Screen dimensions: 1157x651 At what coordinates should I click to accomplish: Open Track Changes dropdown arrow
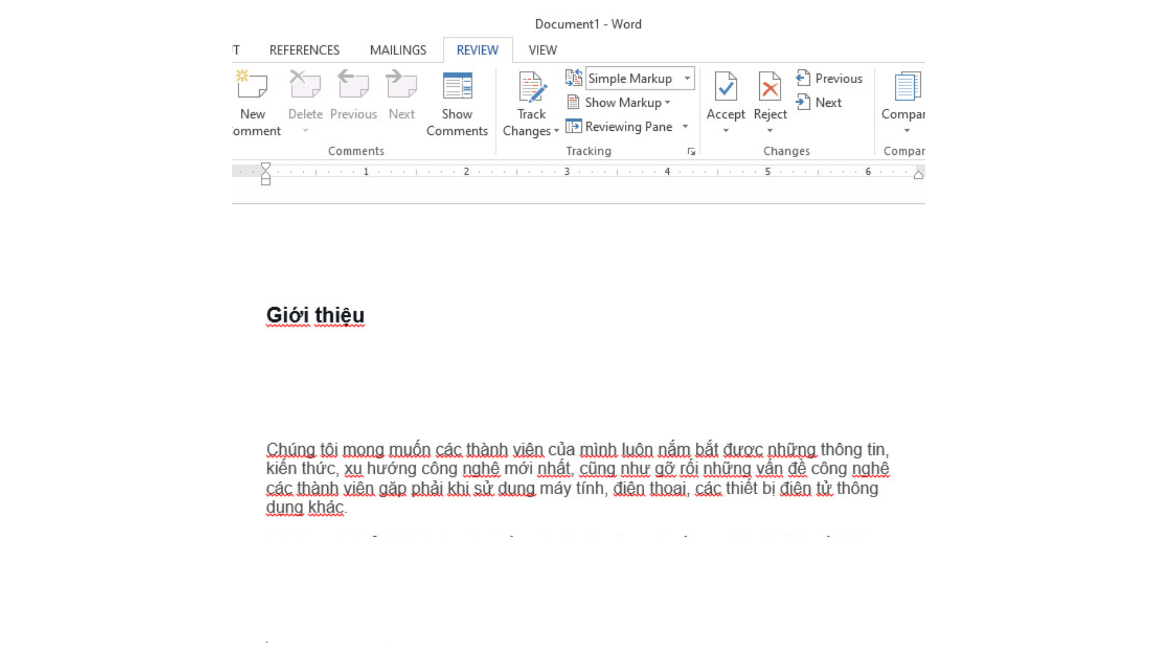coord(556,131)
